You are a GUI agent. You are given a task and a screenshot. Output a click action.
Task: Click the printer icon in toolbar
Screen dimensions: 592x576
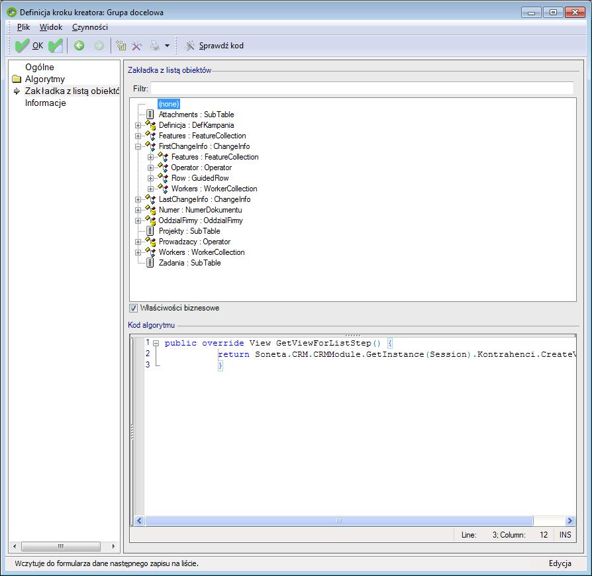[x=155, y=46]
